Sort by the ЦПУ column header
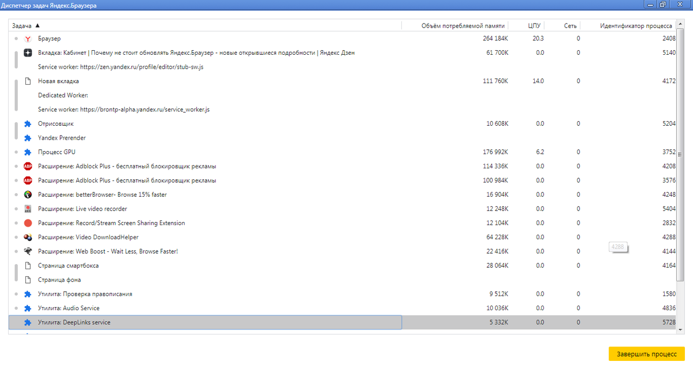 click(534, 26)
